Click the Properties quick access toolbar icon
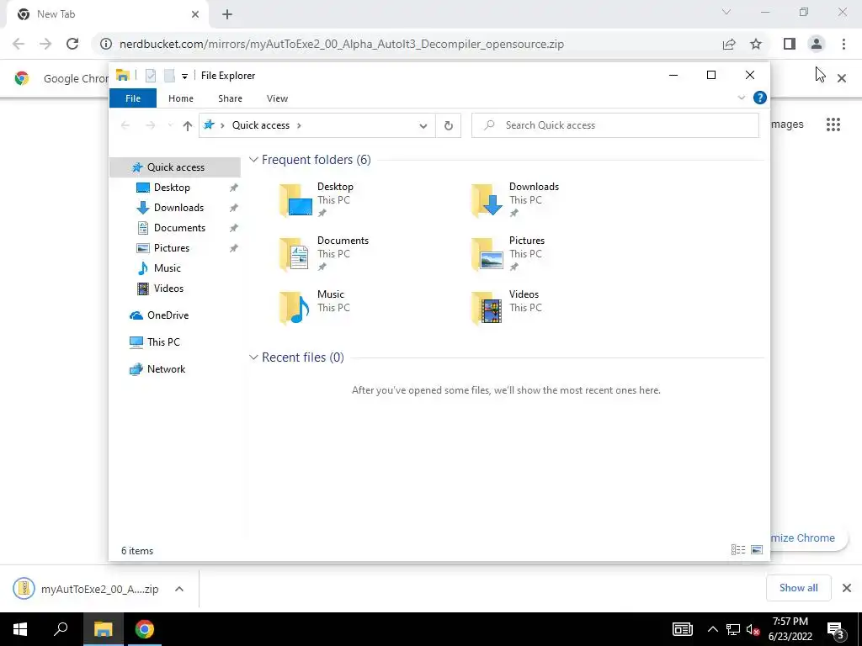 pyautogui.click(x=151, y=75)
